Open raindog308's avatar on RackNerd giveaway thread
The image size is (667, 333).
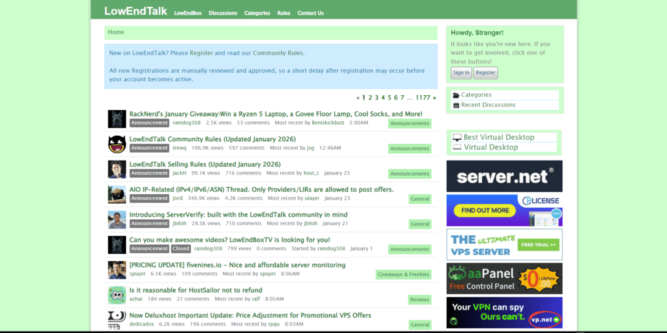(117, 119)
